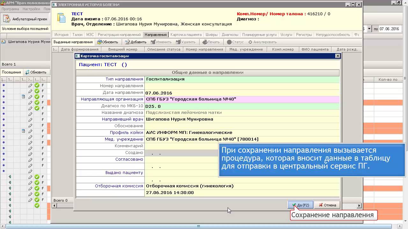The height and width of the screenshot is (229, 408).
Task: Refresh visits list with Обновить icon
Action: coord(27,72)
